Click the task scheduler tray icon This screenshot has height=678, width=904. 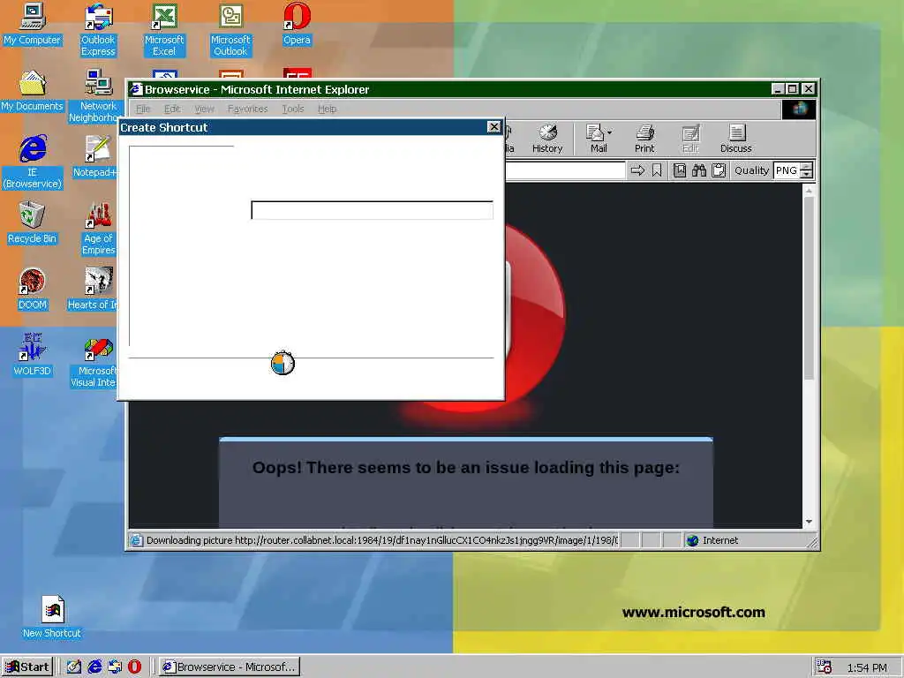pos(825,667)
